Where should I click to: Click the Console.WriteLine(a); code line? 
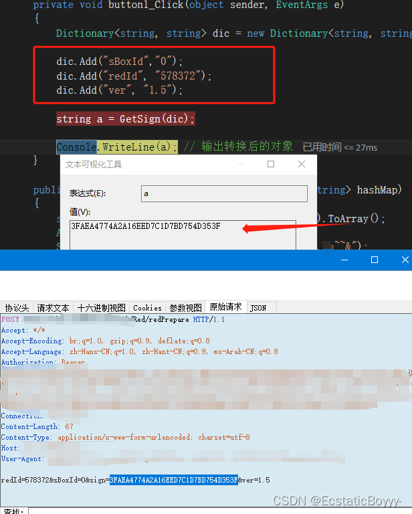pos(117,147)
